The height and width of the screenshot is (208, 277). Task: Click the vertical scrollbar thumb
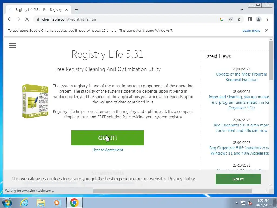click(271, 61)
